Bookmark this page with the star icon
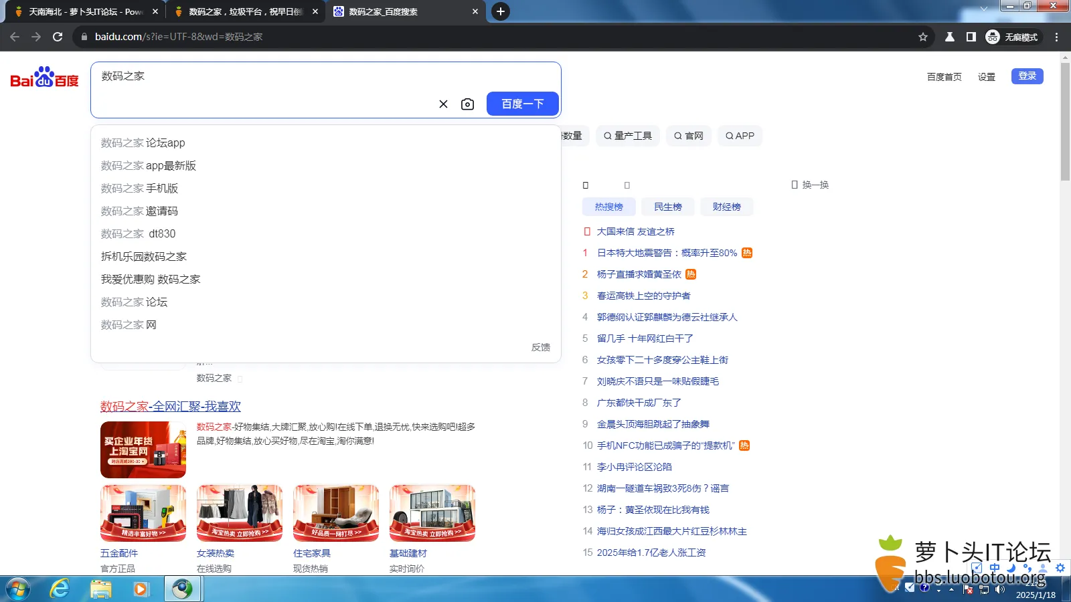The width and height of the screenshot is (1071, 602). coord(923,37)
